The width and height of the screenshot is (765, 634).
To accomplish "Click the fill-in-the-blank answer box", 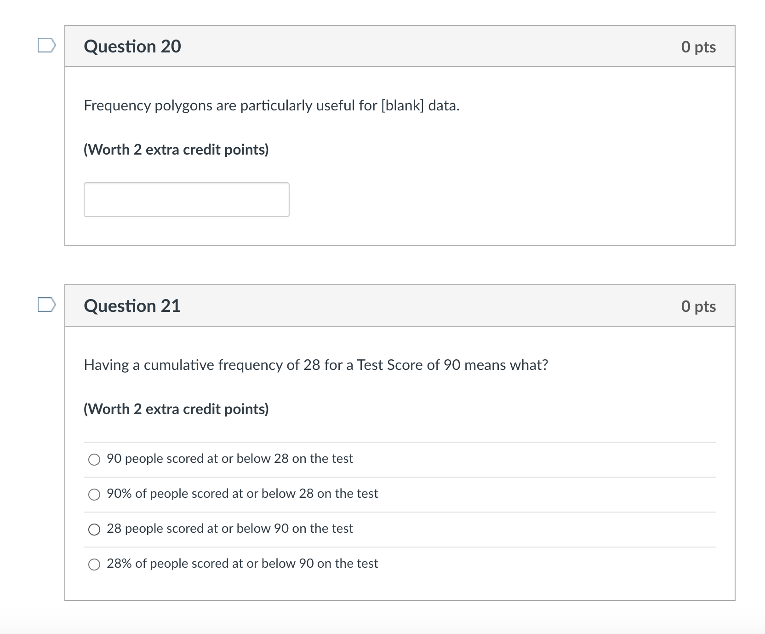I will (x=186, y=199).
